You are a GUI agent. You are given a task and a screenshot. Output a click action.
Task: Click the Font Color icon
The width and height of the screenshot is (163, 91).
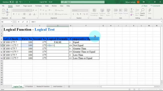click(34, 14)
